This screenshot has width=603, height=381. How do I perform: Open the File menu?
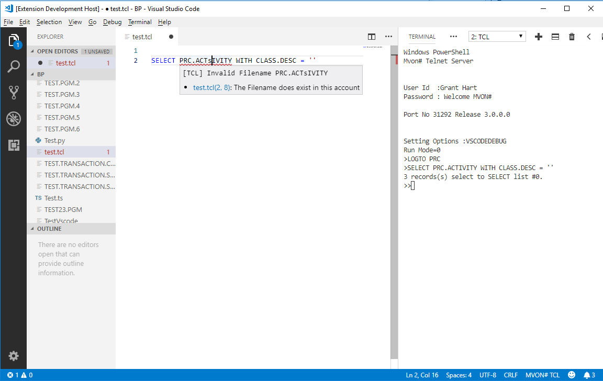point(8,22)
